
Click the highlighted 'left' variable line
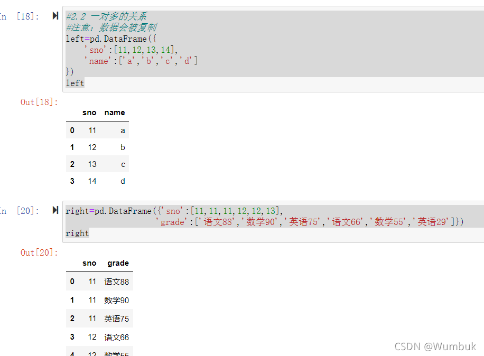(x=74, y=82)
